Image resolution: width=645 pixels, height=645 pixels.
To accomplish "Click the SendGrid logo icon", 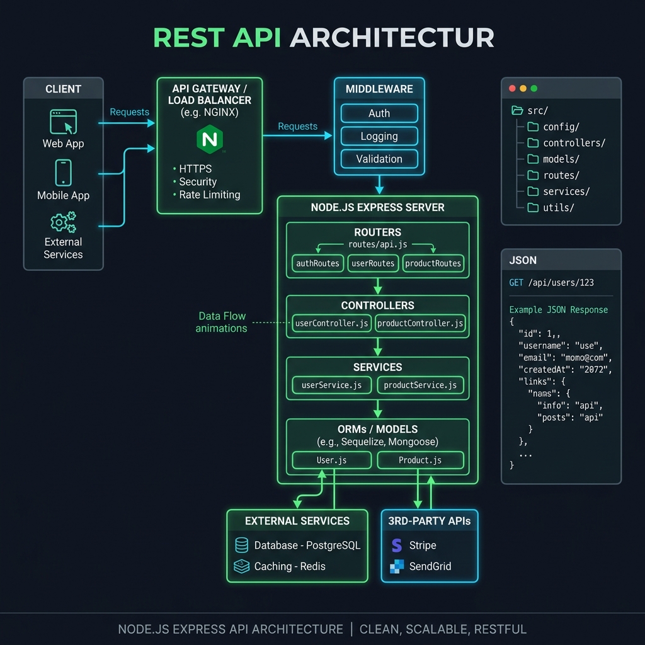I will (397, 566).
